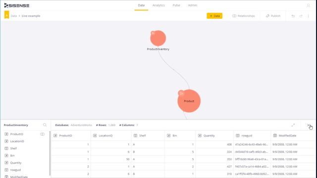Click type icon beside LocationID in list
317x178 pixels.
click(x=6, y=141)
